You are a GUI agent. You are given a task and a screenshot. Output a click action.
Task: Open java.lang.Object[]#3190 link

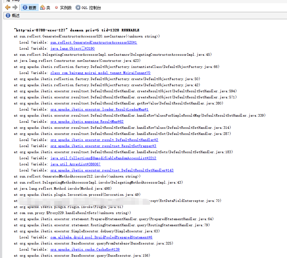tap(72, 48)
